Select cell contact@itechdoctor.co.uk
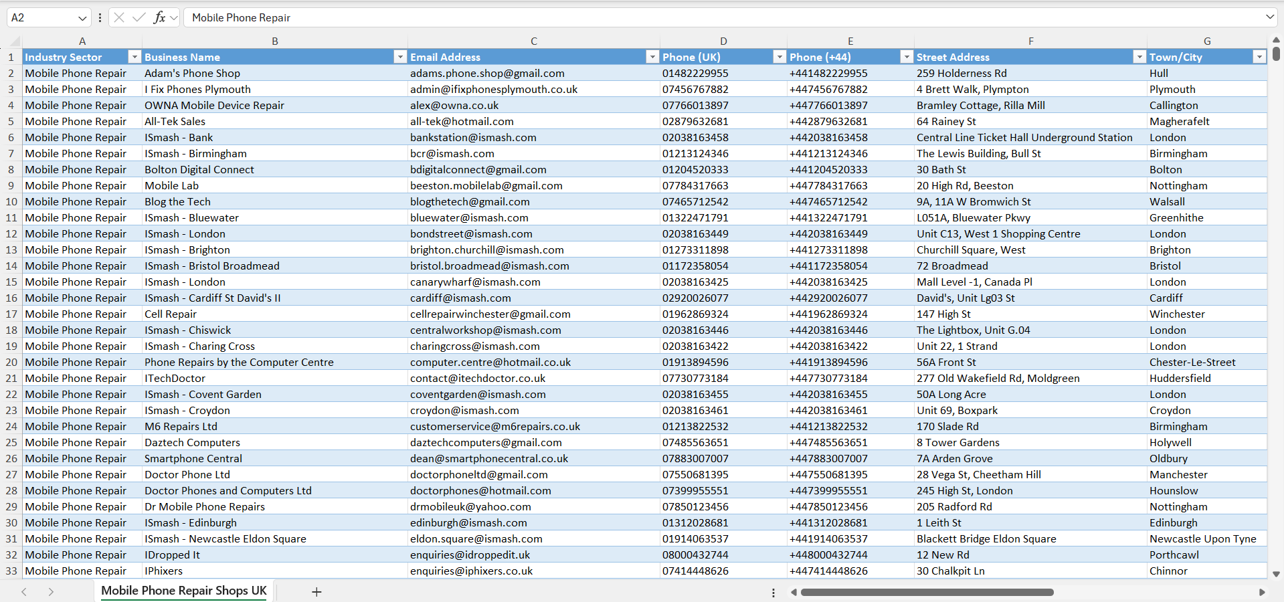This screenshot has height=602, width=1284. pos(534,378)
